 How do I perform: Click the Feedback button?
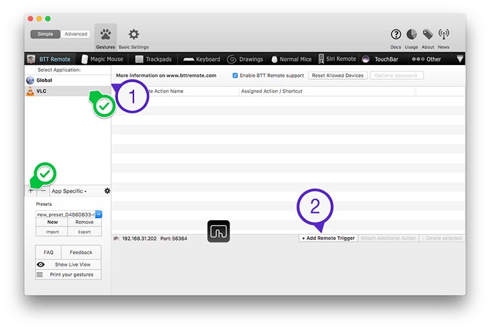tap(81, 252)
